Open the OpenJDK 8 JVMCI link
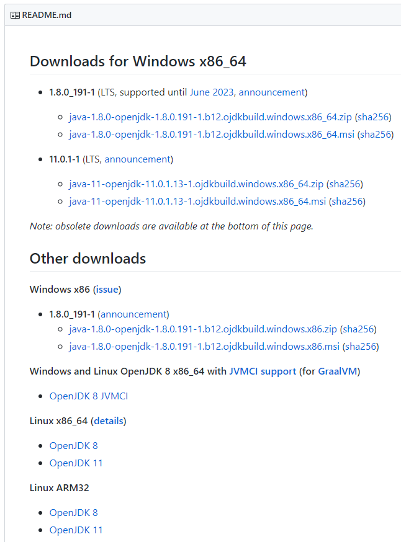 click(x=89, y=396)
